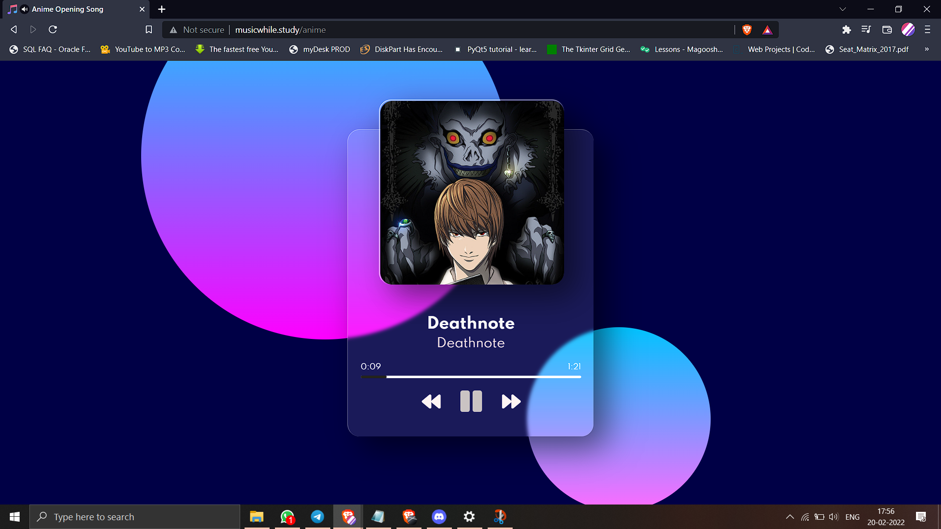941x529 pixels.
Task: Open Brave Wallet icon
Action: (x=887, y=30)
